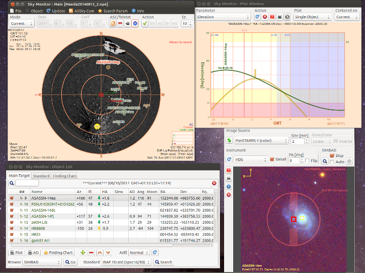365x273 pixels.
Task: Switch to the Standard tab
Action: coord(41,176)
